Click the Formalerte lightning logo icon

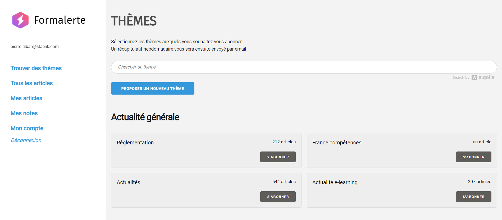pyautogui.click(x=20, y=20)
